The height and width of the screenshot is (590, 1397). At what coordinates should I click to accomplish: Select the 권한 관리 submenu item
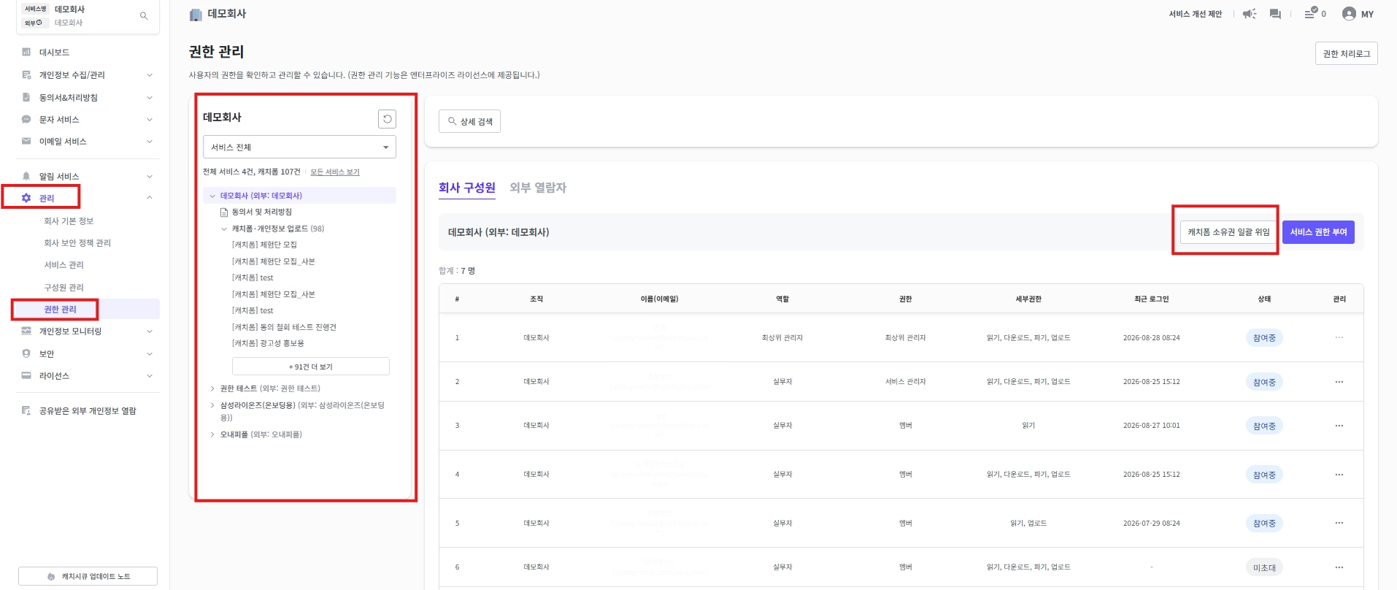pyautogui.click(x=60, y=309)
